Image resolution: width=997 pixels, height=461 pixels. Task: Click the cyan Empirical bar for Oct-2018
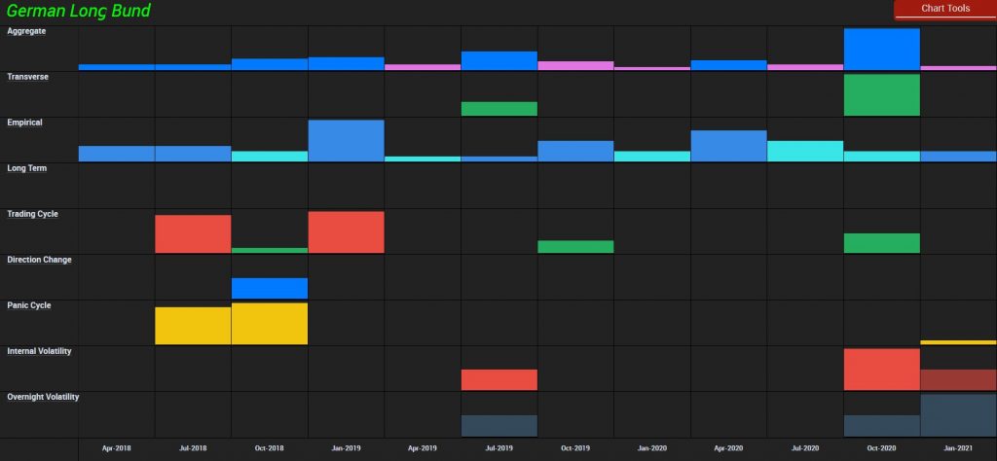pyautogui.click(x=270, y=157)
